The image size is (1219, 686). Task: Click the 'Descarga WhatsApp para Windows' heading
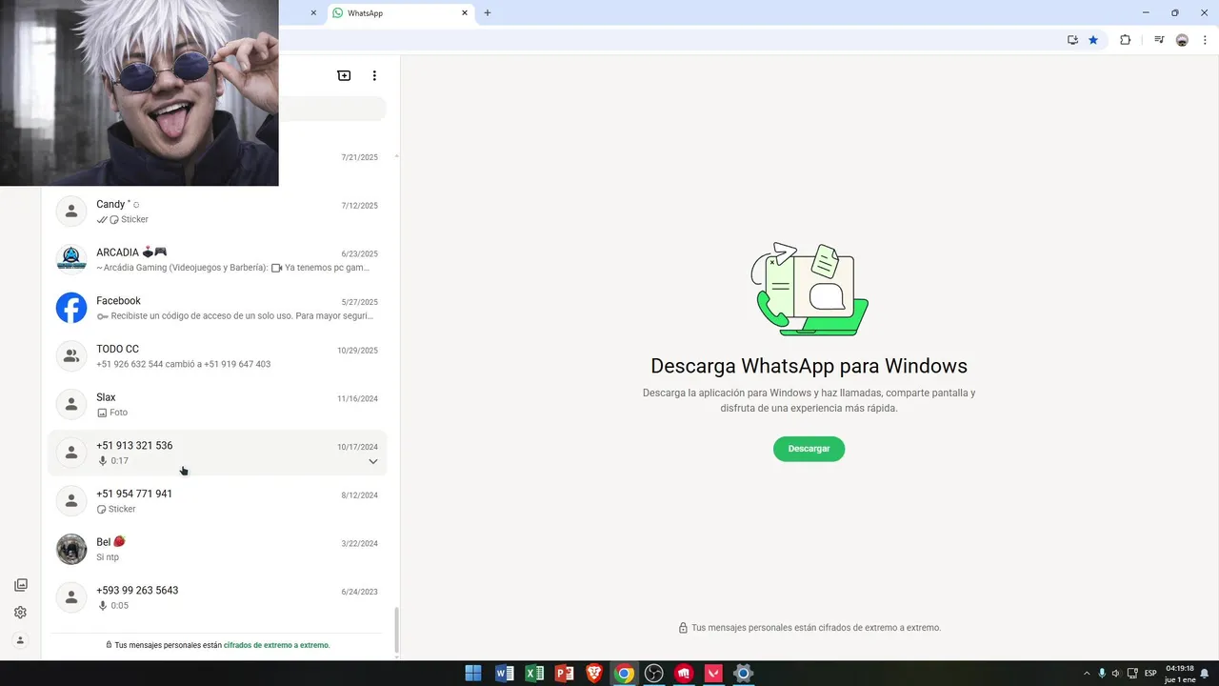[809, 366]
